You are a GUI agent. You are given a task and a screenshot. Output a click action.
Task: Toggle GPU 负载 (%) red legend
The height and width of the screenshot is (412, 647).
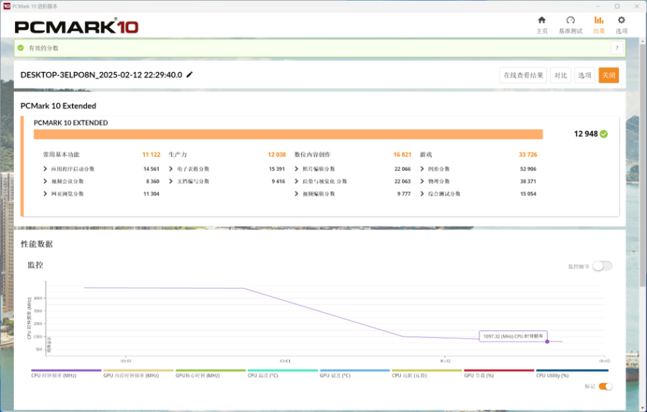click(x=499, y=374)
